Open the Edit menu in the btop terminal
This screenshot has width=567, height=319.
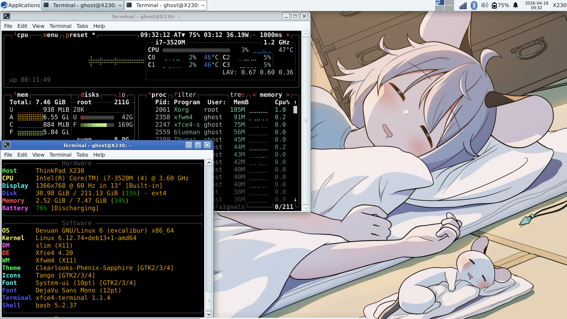pyautogui.click(x=22, y=26)
